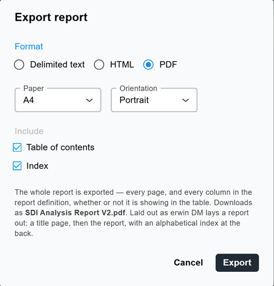Toggle the Index checkbox

(x=17, y=166)
